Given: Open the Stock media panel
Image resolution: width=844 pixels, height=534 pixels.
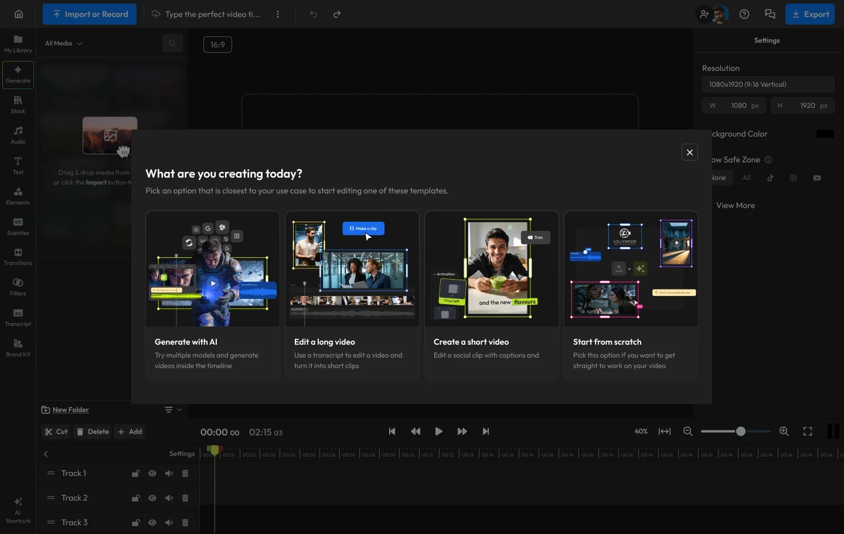Looking at the screenshot, I should tap(18, 105).
